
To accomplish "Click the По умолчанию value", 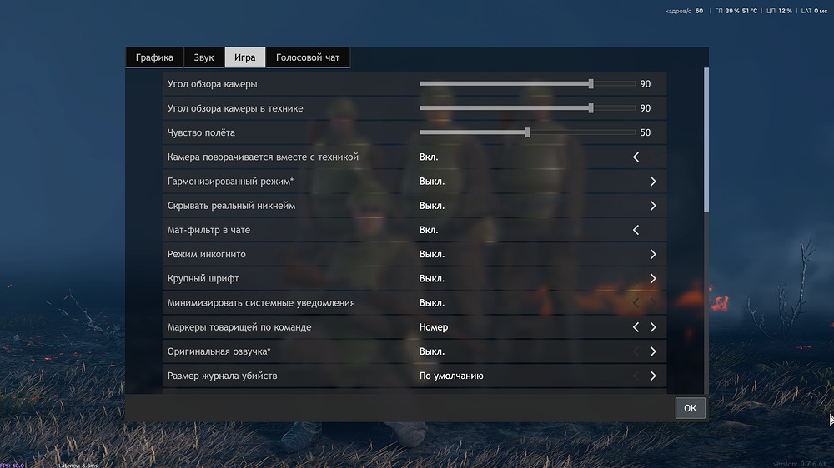I will [x=451, y=376].
